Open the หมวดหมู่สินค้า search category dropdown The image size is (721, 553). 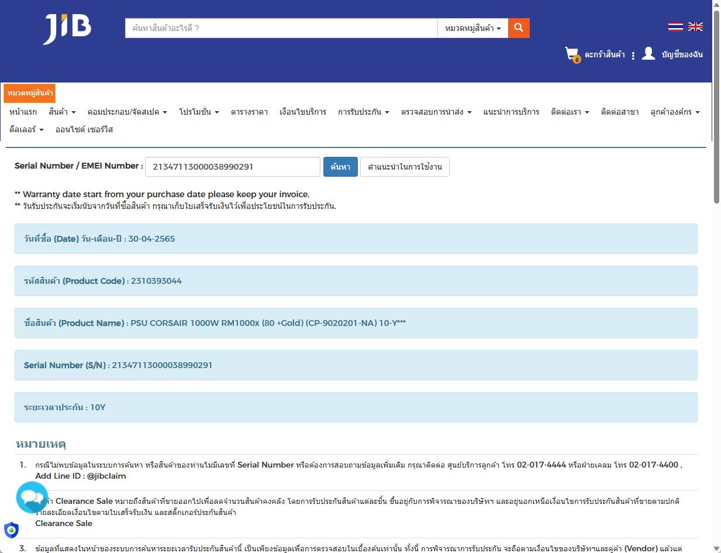pos(472,28)
